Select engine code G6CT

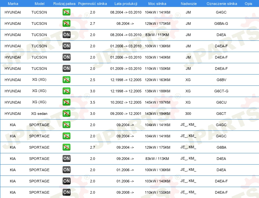tap(221, 114)
